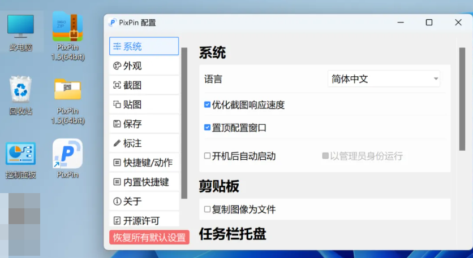Select the 控制面板 desktop icon

[x=20, y=160]
